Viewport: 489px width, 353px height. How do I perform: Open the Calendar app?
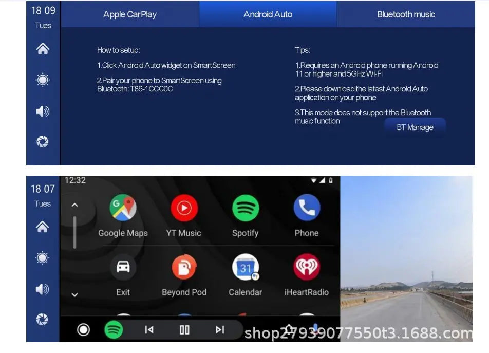[245, 267]
